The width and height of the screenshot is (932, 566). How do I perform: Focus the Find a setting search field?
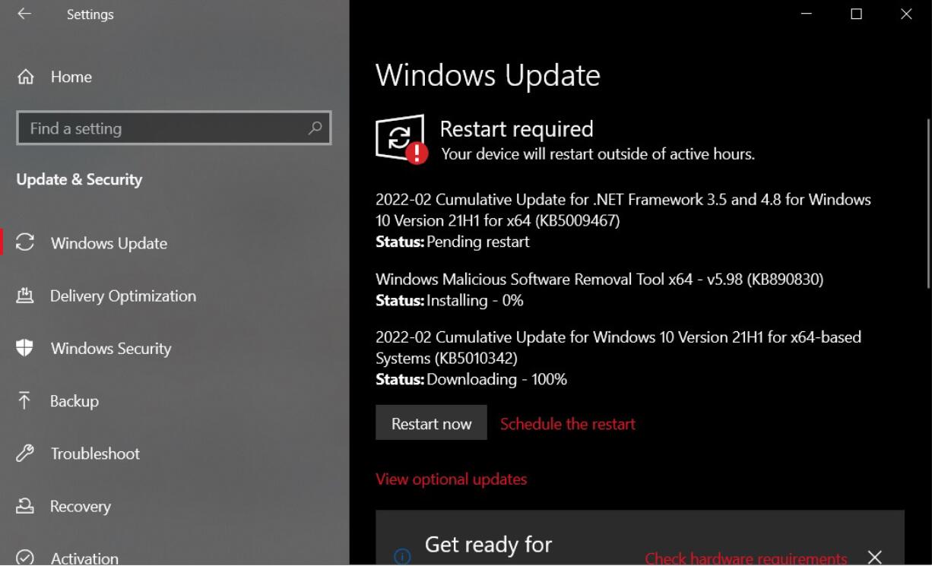173,128
